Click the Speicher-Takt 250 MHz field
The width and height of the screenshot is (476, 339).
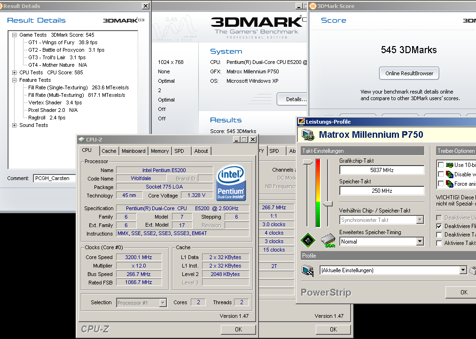coord(382,191)
